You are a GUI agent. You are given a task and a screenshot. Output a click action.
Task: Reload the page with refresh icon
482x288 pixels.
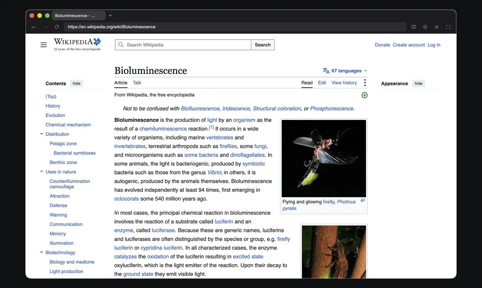(x=57, y=27)
